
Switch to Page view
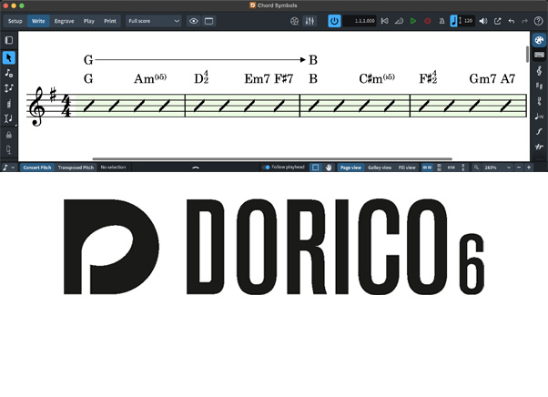click(x=350, y=168)
